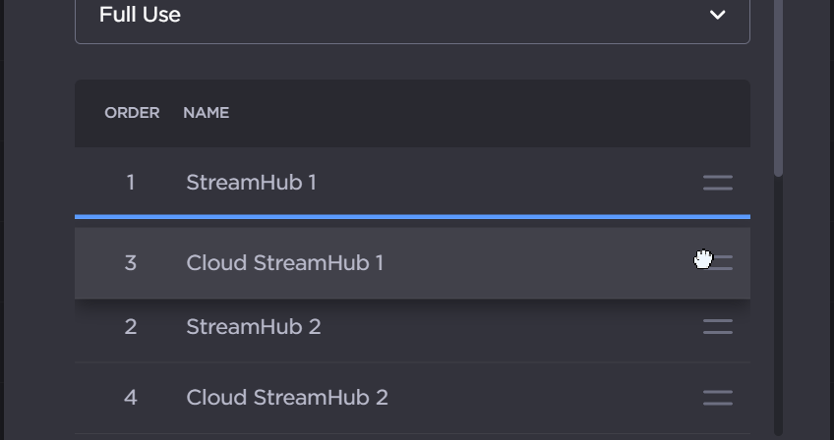
Task: Click the vertical scrollbar thumb
Action: pos(778,88)
